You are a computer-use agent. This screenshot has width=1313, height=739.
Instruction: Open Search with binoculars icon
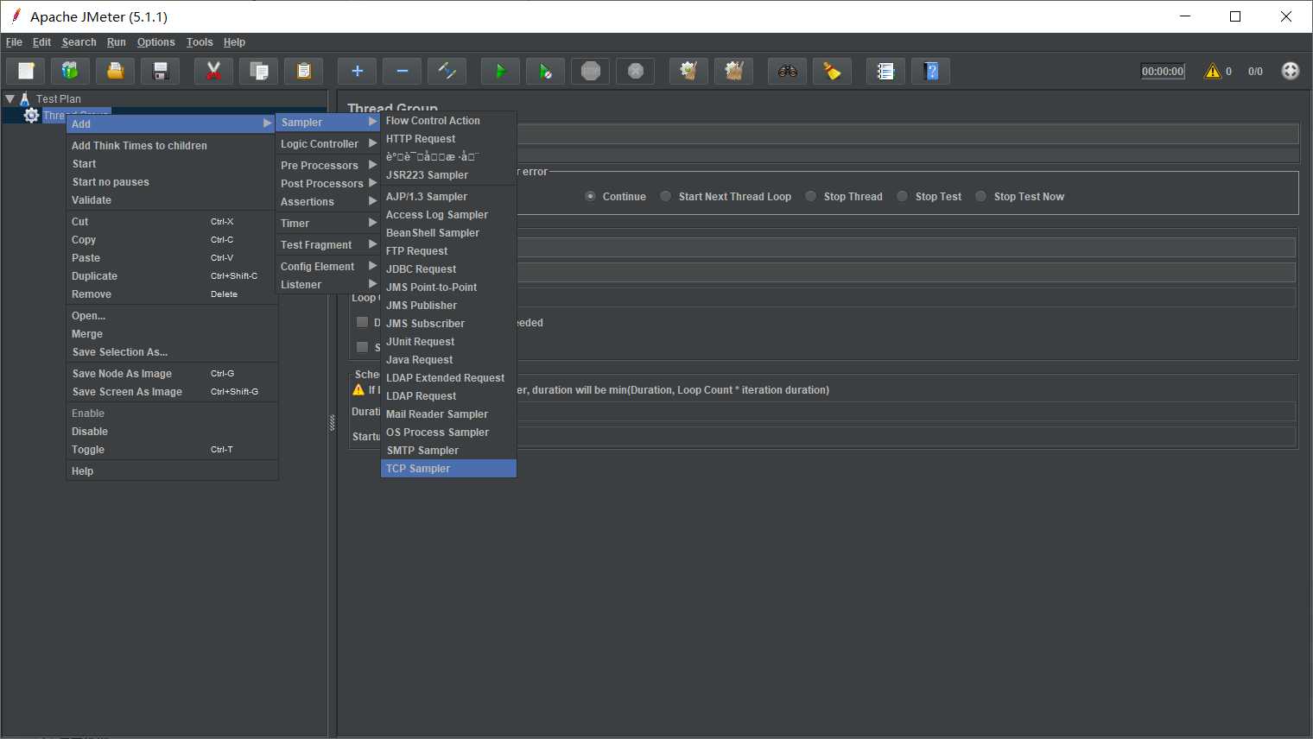click(x=788, y=71)
